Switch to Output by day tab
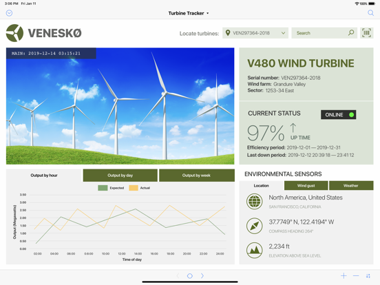The width and height of the screenshot is (380, 285). (x=120, y=176)
